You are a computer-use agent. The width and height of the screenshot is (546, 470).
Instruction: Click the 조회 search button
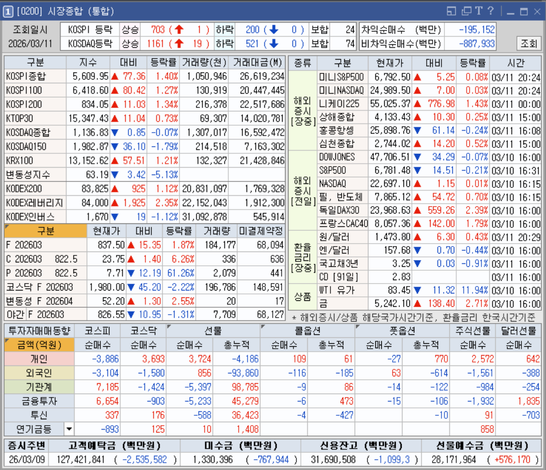coord(528,43)
